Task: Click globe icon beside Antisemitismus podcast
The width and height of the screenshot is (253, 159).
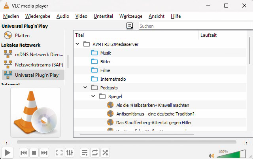Action: (x=110, y=114)
